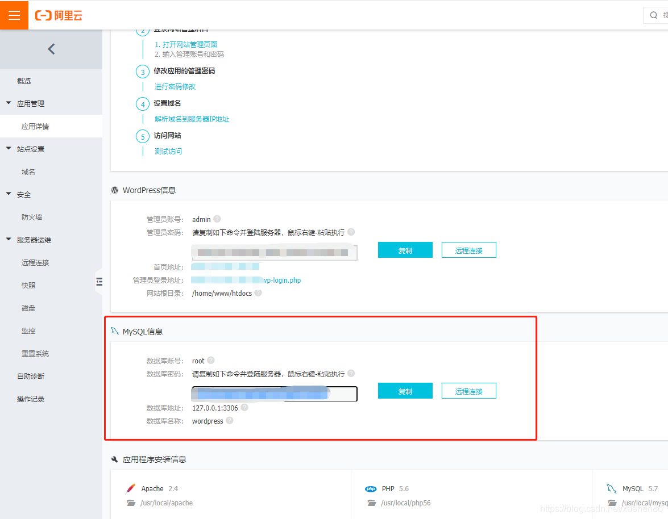Click the WordPress password command field

pyautogui.click(x=274, y=252)
